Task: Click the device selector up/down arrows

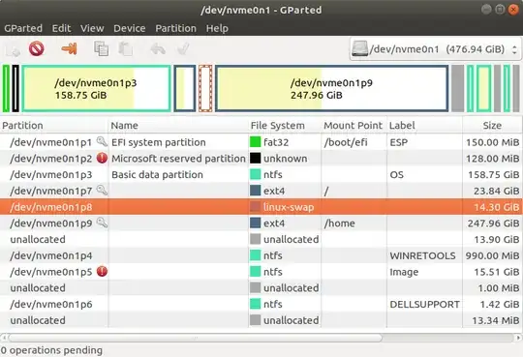Action: coord(514,49)
